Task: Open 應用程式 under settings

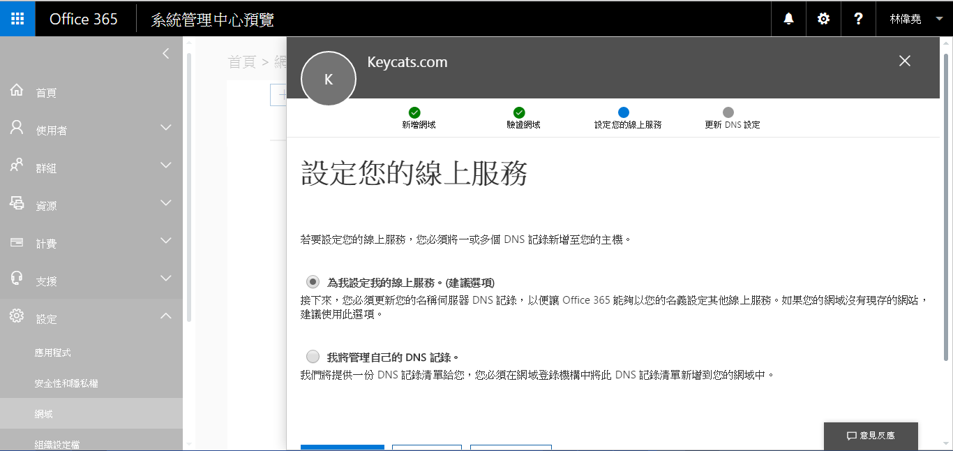Action: 53,353
